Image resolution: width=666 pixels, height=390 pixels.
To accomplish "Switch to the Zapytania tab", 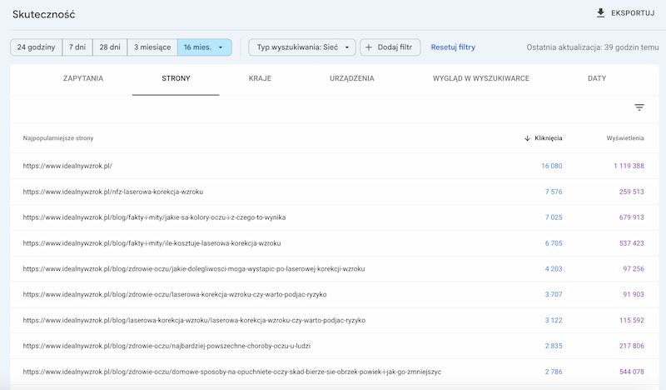I will point(83,79).
